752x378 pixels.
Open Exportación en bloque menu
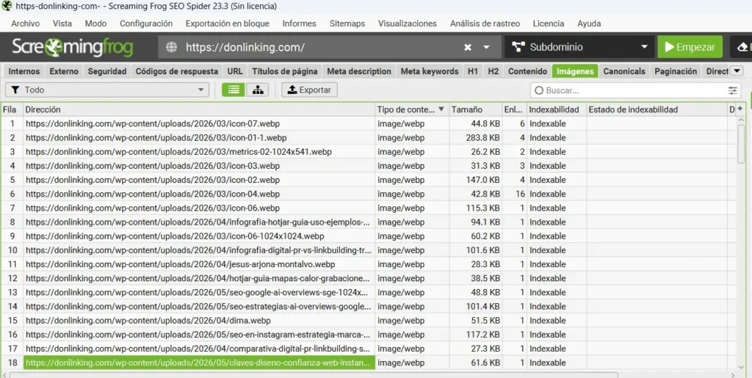point(228,23)
